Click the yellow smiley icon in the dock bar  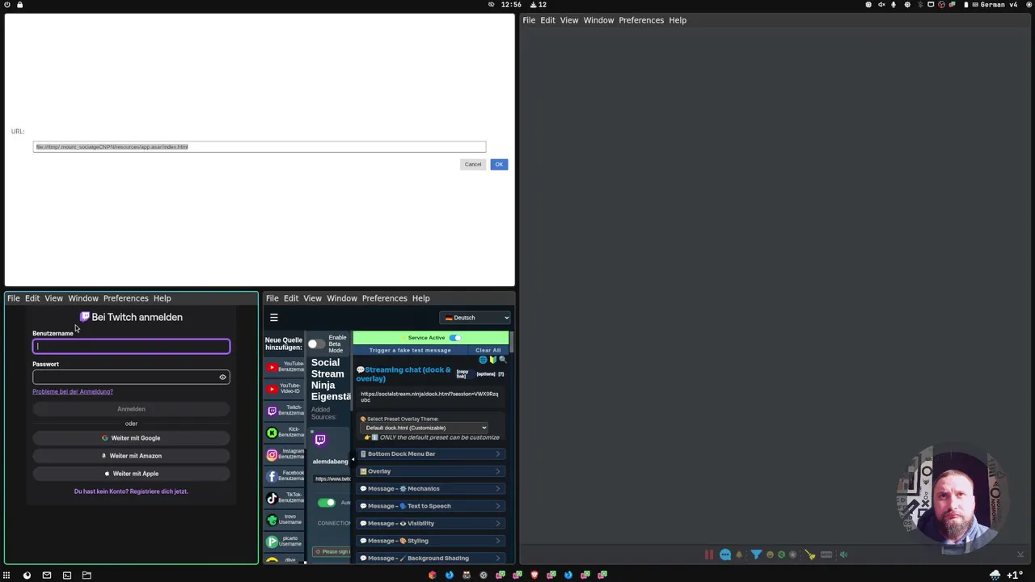[770, 555]
